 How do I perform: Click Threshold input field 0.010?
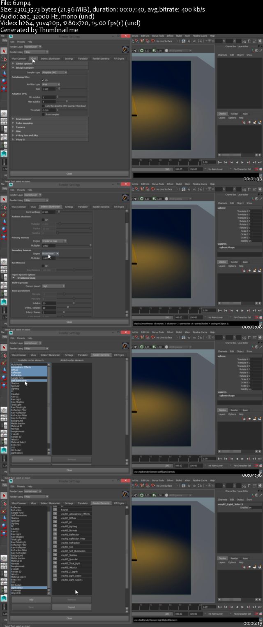[x=48, y=110]
